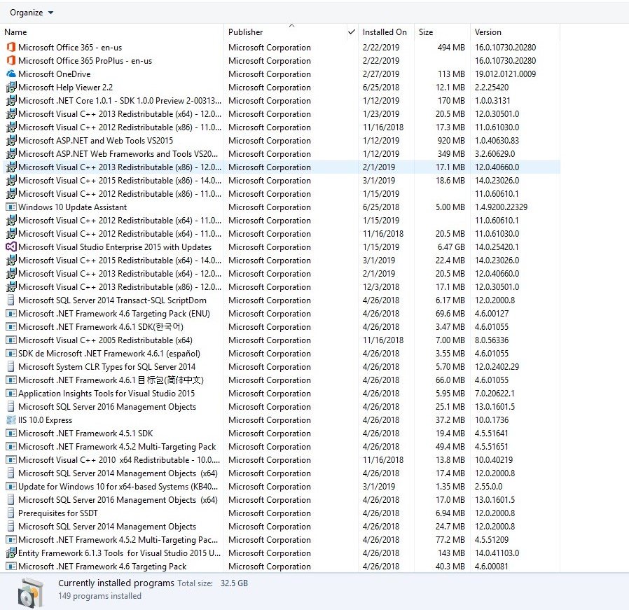Select Microsoft .NET Framework 4.6.1 SDK Korean entry
The height and width of the screenshot is (610, 629).
tap(101, 327)
